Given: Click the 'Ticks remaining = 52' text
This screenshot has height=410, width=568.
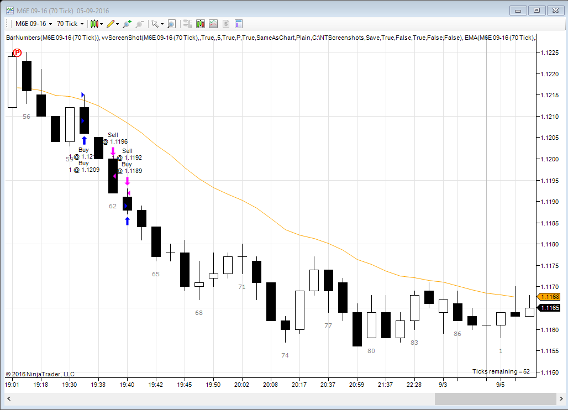Looking at the screenshot, I should [x=501, y=372].
